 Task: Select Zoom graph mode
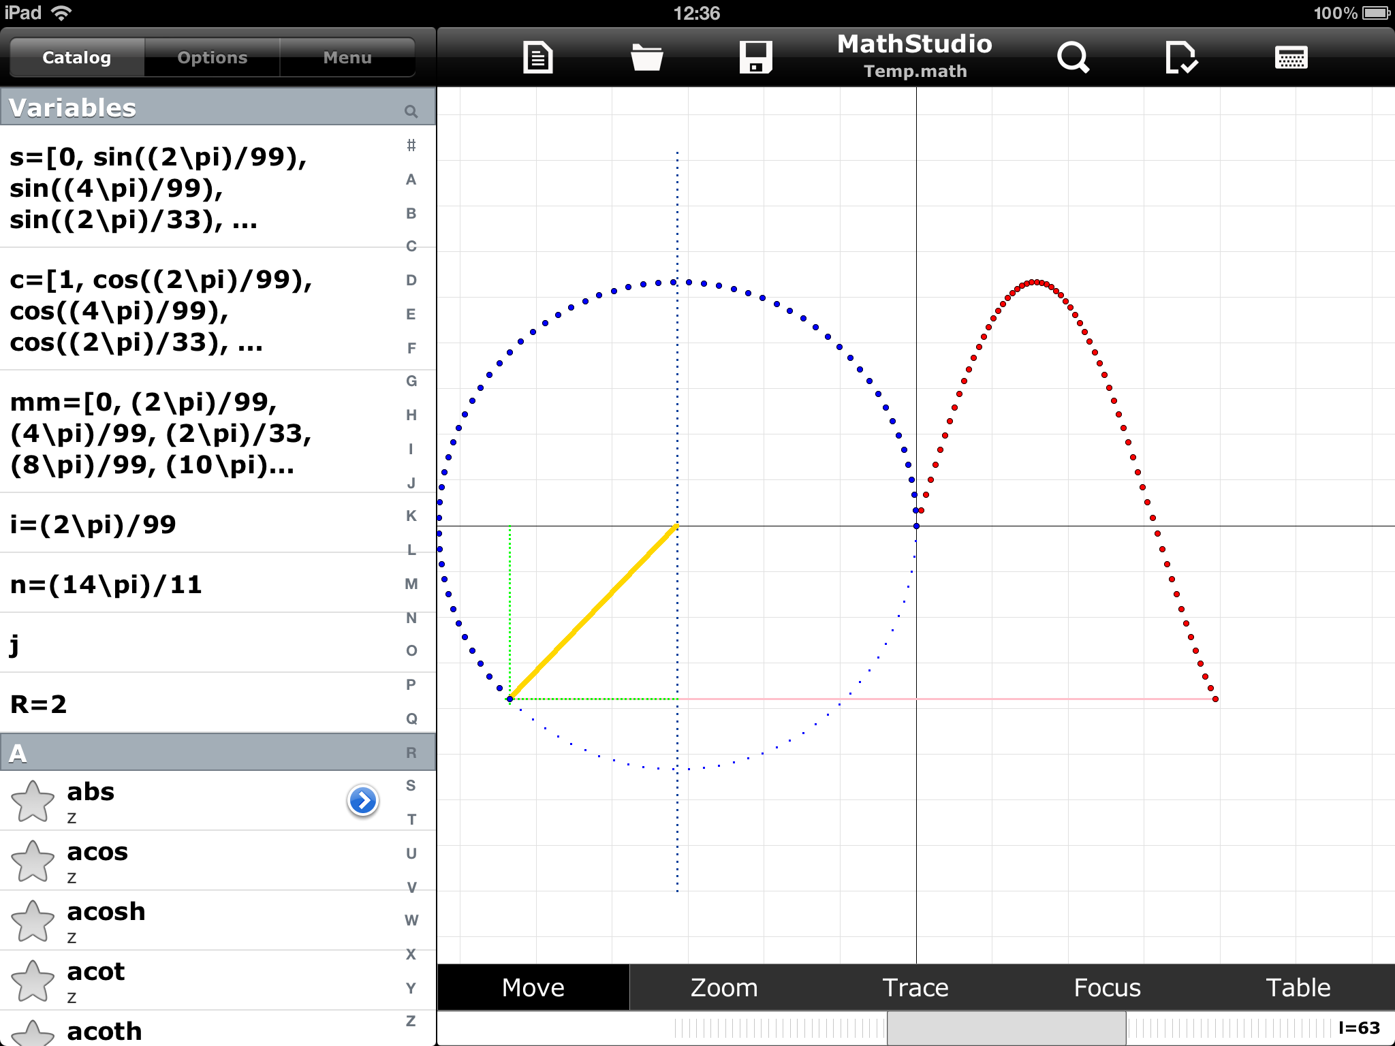[724, 987]
